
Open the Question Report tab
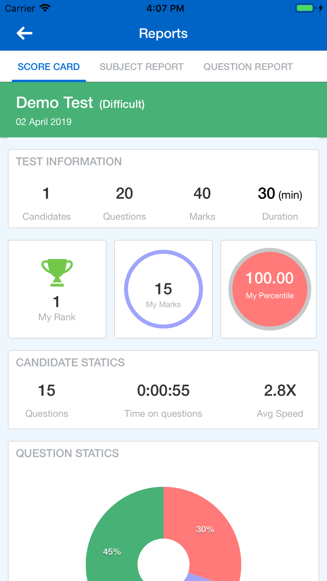(x=248, y=67)
